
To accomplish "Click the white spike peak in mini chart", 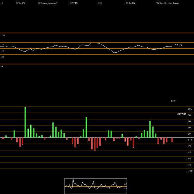I will 73,179.
